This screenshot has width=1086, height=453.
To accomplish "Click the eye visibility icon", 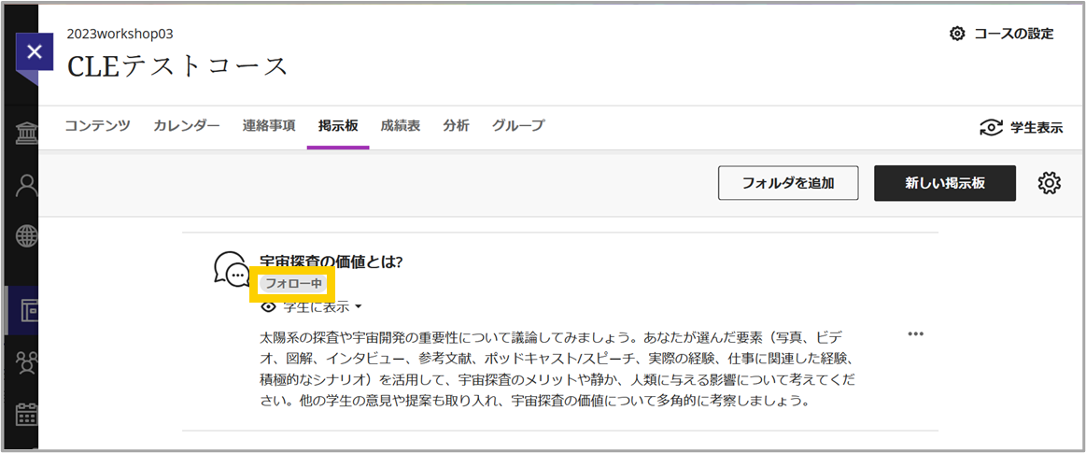I will 268,306.
